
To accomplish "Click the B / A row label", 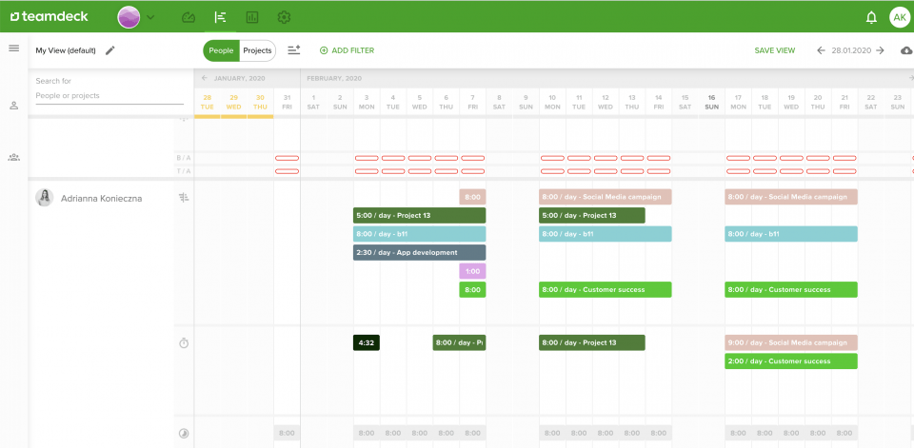I will coord(184,158).
